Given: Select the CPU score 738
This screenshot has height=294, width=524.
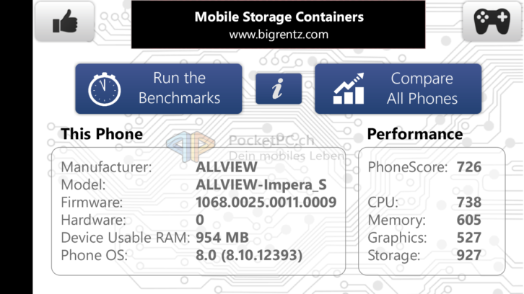Looking at the screenshot, I should (x=469, y=202).
